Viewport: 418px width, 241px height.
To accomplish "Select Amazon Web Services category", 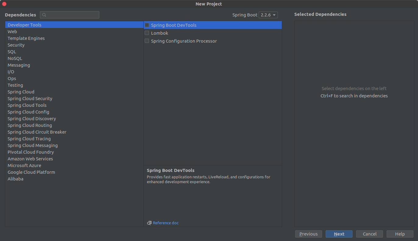I will (74, 159).
